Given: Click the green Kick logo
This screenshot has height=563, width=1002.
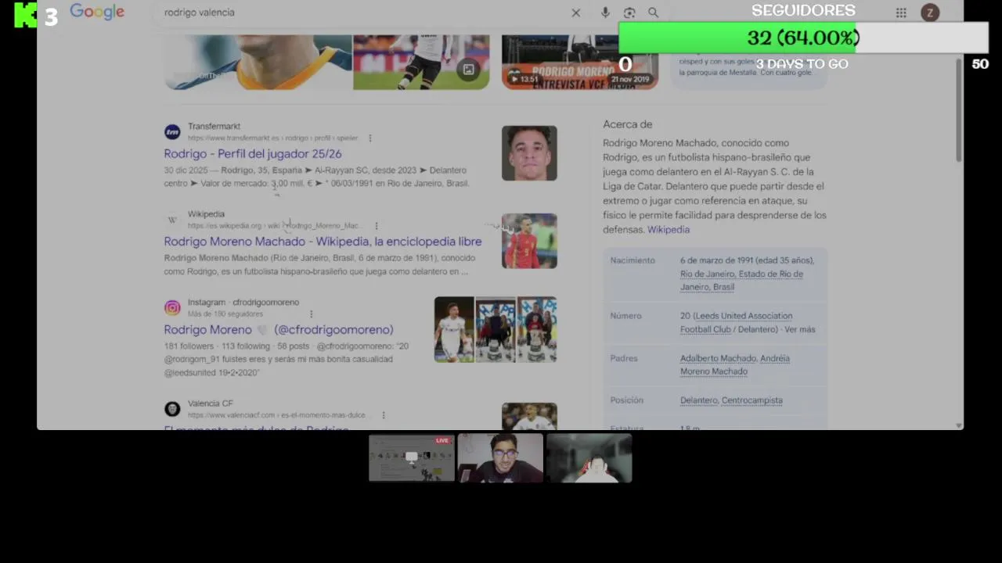Looking at the screenshot, I should pyautogui.click(x=26, y=15).
